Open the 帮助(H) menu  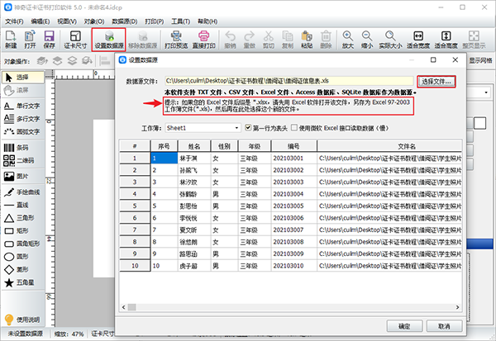[x=207, y=21]
